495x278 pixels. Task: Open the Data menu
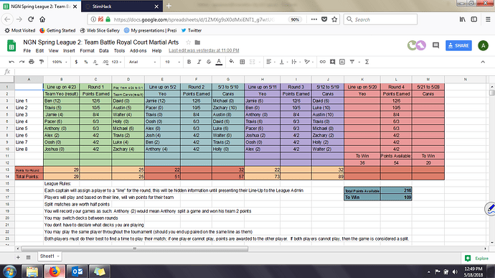(104, 50)
